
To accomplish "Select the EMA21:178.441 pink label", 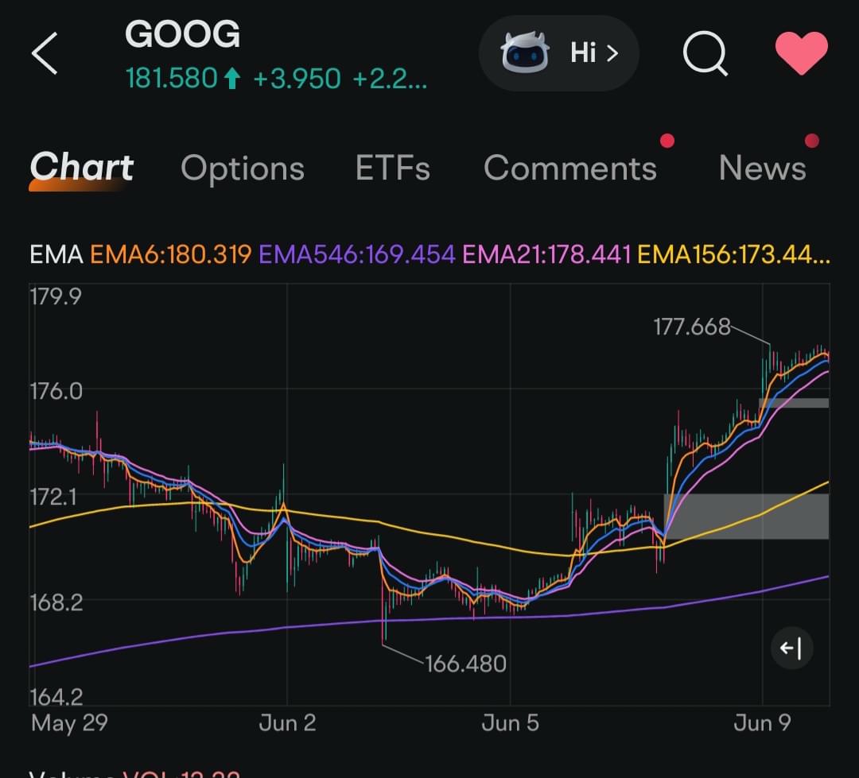I will click(546, 254).
